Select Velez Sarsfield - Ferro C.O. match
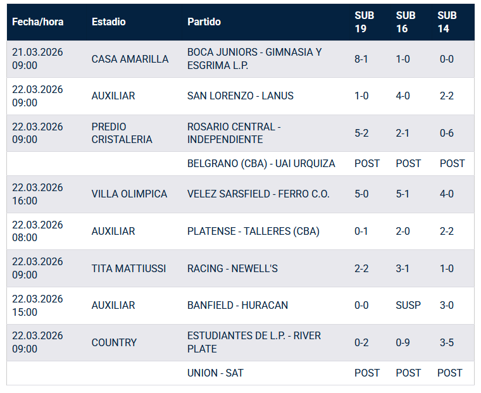The height and width of the screenshot is (393, 481). pos(258,194)
